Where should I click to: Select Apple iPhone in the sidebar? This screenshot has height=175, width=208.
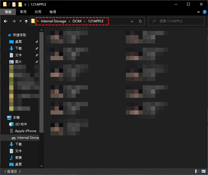[x=25, y=131]
